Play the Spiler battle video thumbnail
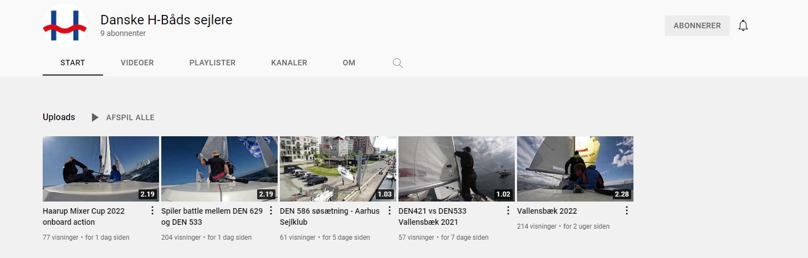The height and width of the screenshot is (258, 808). [219, 169]
